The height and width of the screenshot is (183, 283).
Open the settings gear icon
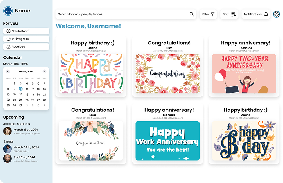click(x=276, y=14)
